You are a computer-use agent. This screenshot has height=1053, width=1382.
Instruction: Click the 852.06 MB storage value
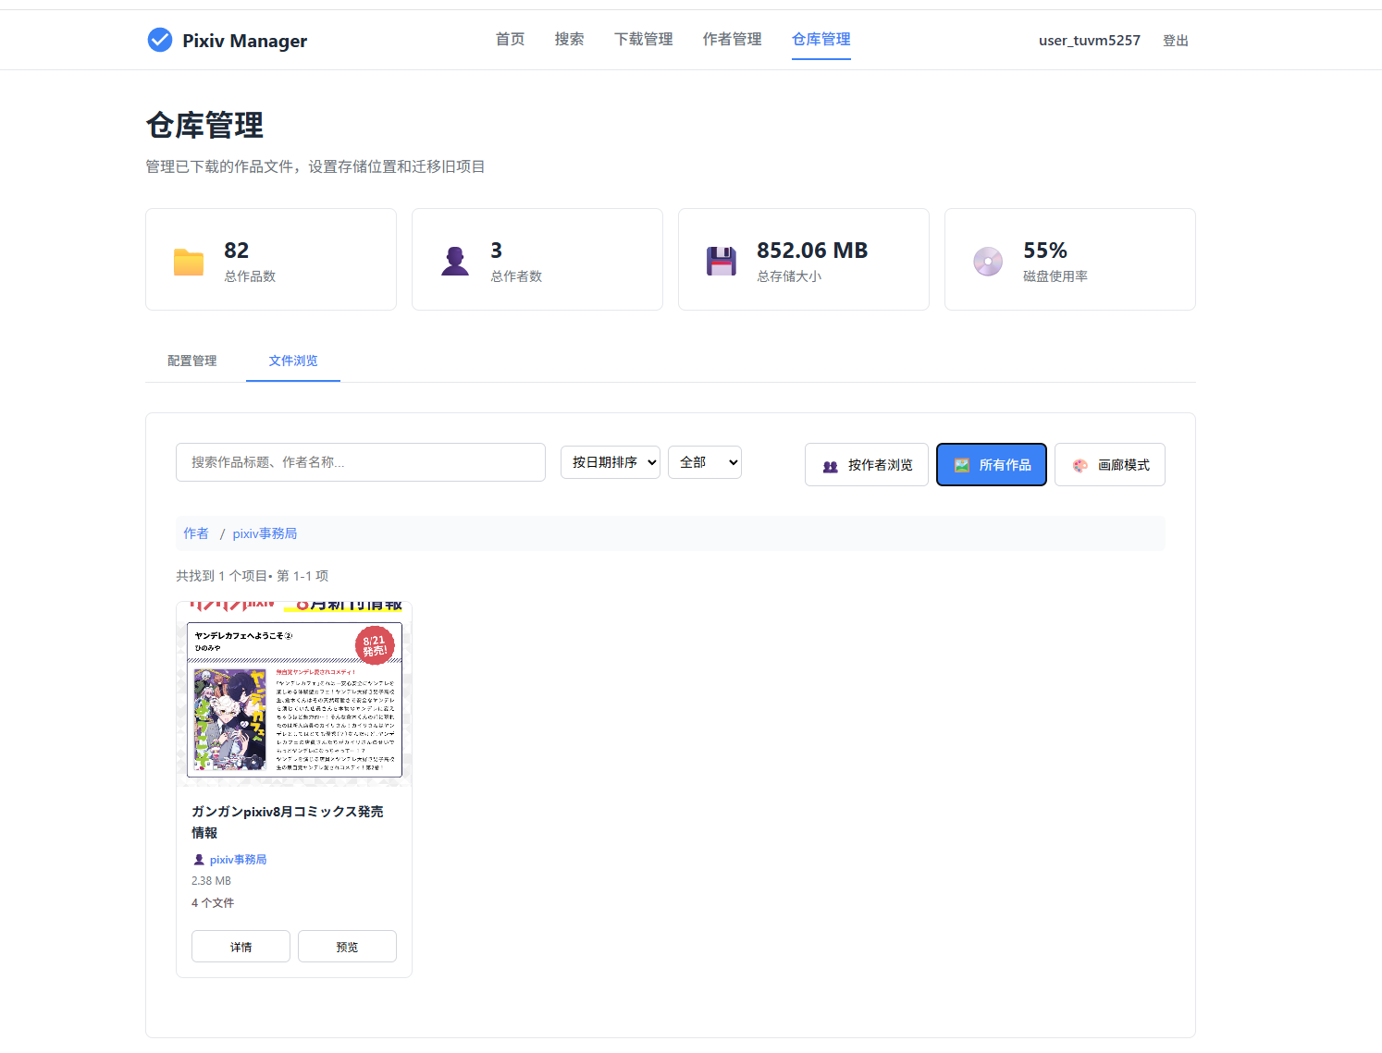[812, 251]
